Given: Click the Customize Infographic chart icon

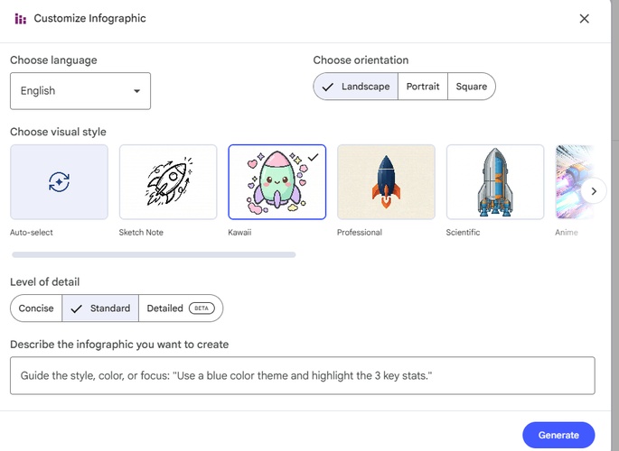Looking at the screenshot, I should point(20,19).
